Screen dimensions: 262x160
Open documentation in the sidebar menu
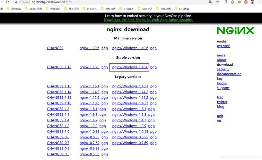[229, 74]
